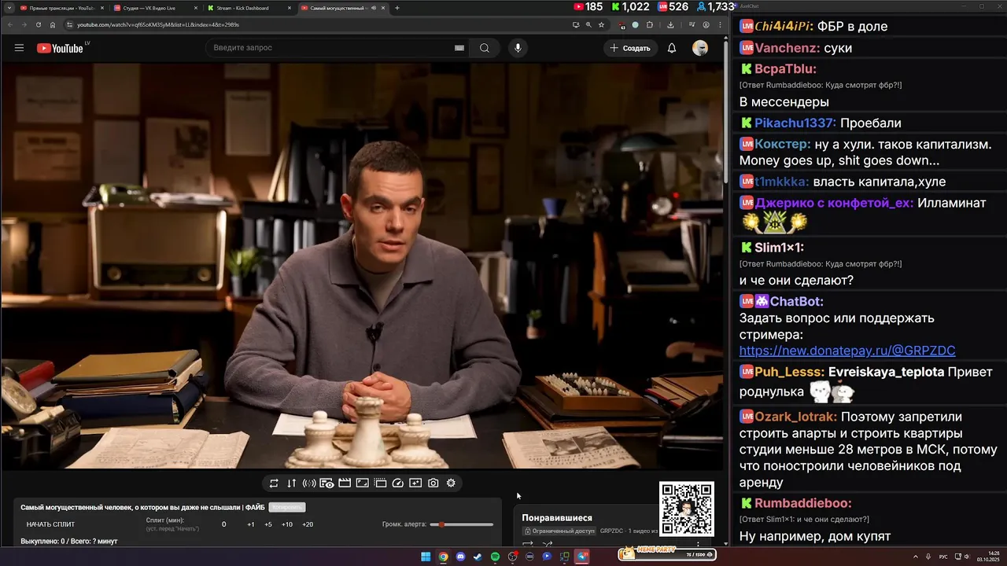Open the playlist three-dot options menu

(698, 544)
